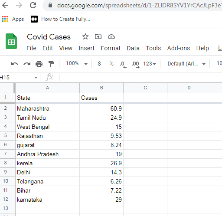Open Google Sheets home icon
The height and width of the screenshot is (216, 222).
pyautogui.click(x=11, y=41)
